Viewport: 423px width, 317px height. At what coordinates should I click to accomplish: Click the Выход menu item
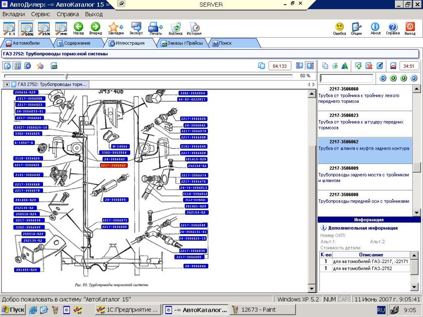(94, 14)
